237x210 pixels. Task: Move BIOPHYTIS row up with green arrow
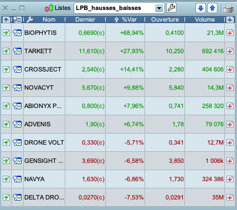[6, 33]
